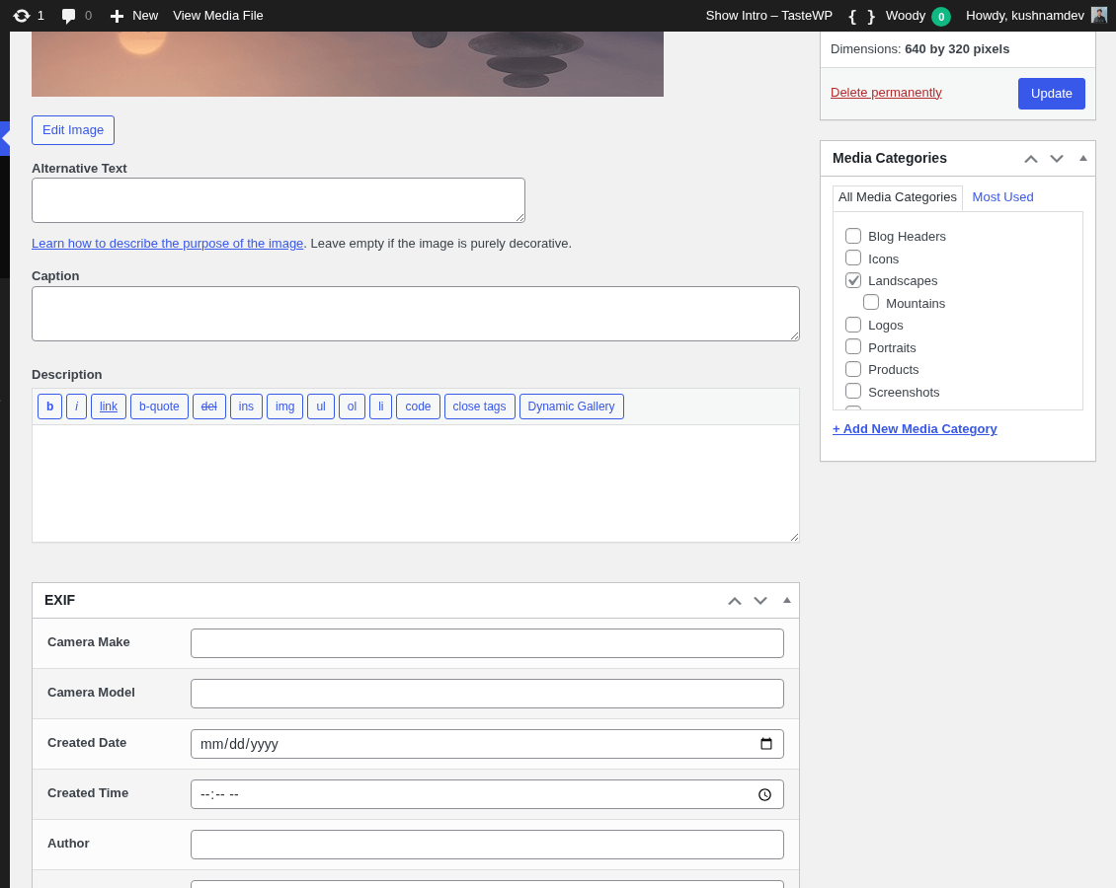
Task: Switch to the Most Used tab
Action: click(1002, 196)
